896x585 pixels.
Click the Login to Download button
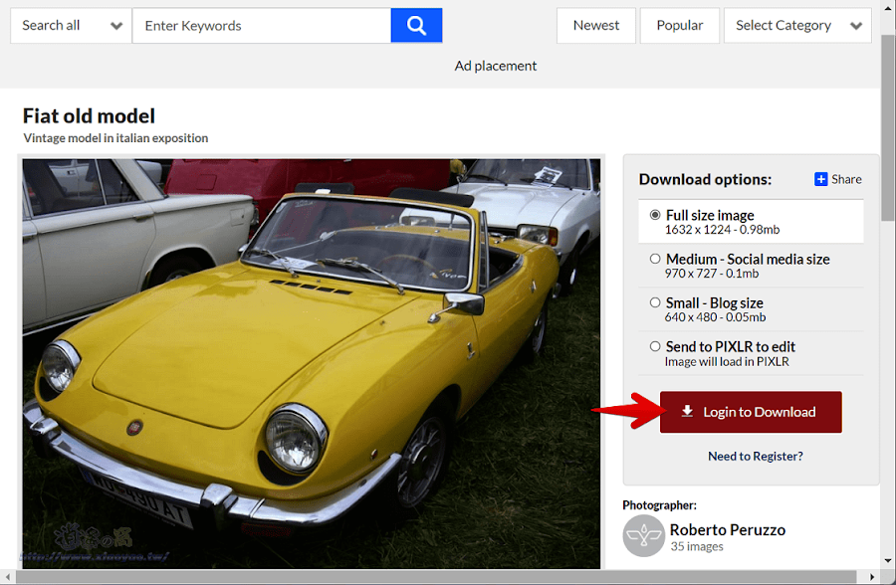pos(751,412)
